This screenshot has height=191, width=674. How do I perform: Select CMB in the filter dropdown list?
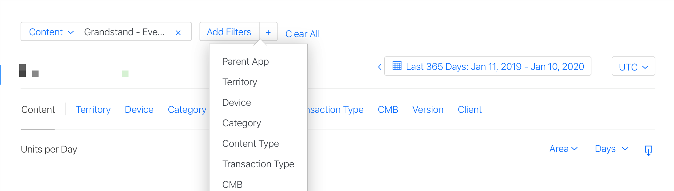point(232,184)
